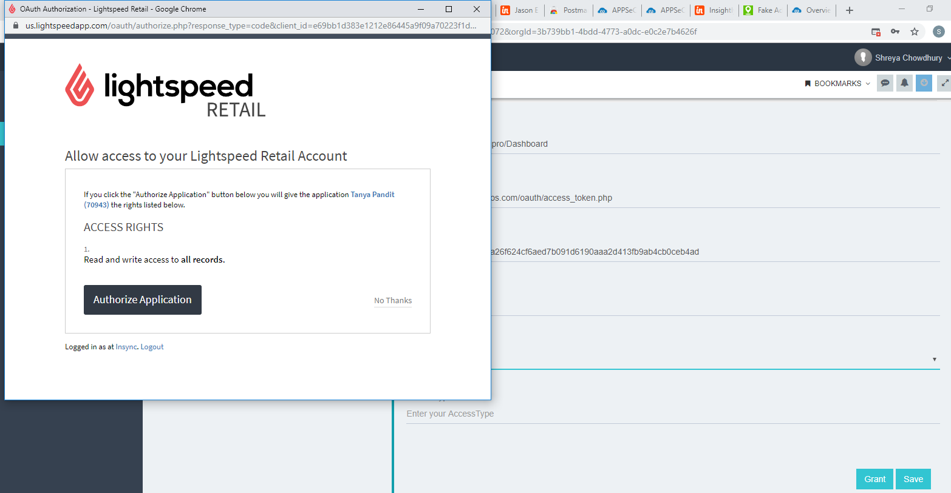Viewport: 951px width, 493px height.
Task: Decline access via the No Thanks link
Action: click(x=392, y=300)
